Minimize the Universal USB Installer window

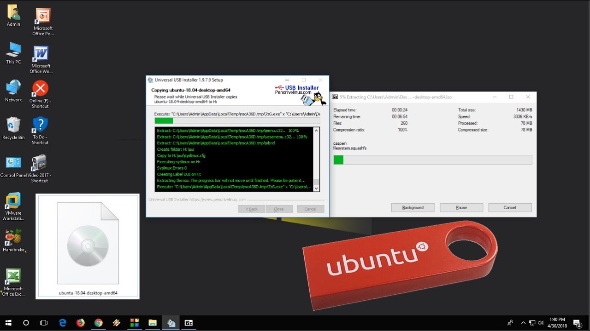[x=287, y=80]
